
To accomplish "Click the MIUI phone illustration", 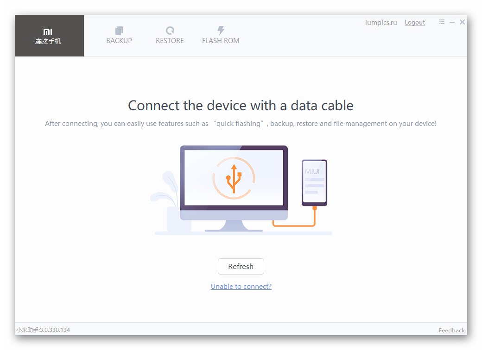I will (x=314, y=182).
